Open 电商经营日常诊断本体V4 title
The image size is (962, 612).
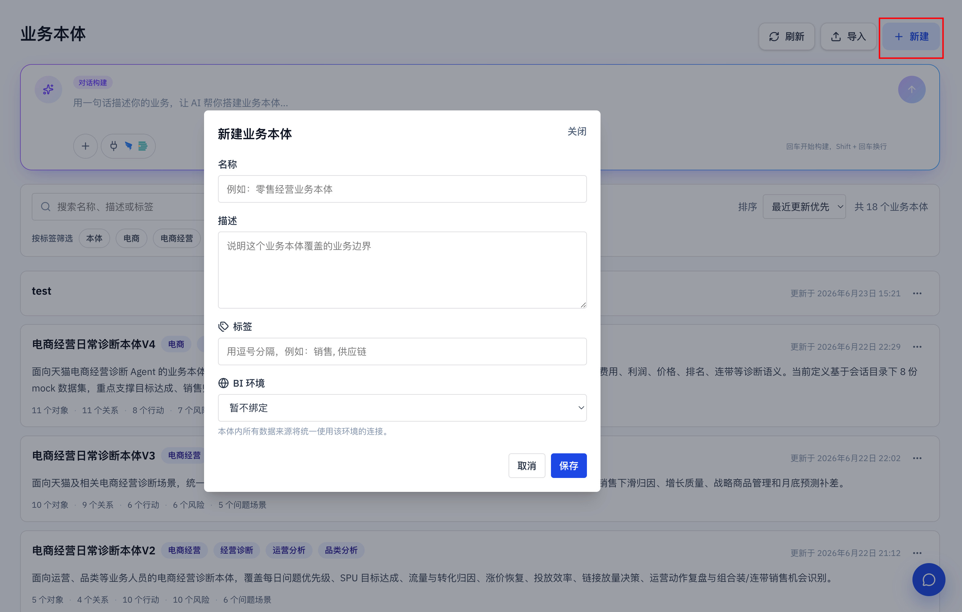94,344
